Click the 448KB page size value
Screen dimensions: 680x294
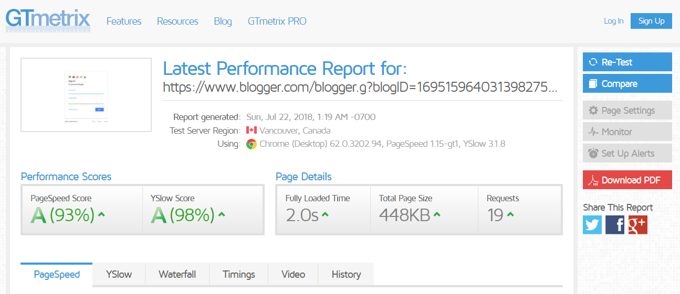405,215
